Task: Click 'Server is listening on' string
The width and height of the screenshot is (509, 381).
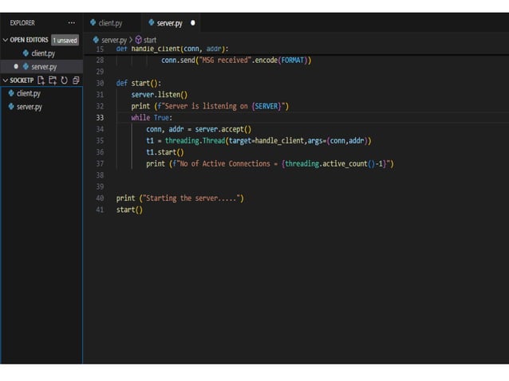Action: pyautogui.click(x=207, y=106)
